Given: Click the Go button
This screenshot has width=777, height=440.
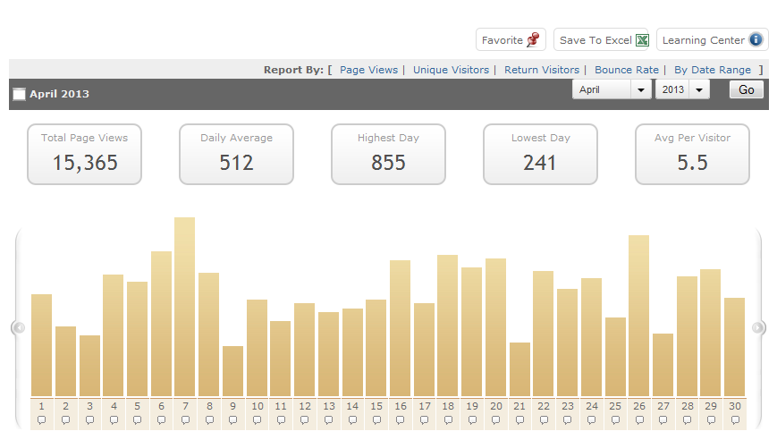Looking at the screenshot, I should (x=747, y=89).
